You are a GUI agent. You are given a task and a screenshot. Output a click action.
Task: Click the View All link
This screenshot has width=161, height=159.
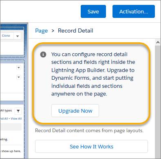[16, 119]
